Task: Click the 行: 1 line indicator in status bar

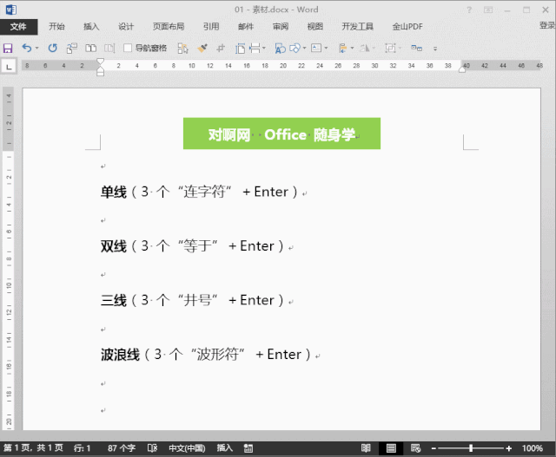Action: pos(83,448)
